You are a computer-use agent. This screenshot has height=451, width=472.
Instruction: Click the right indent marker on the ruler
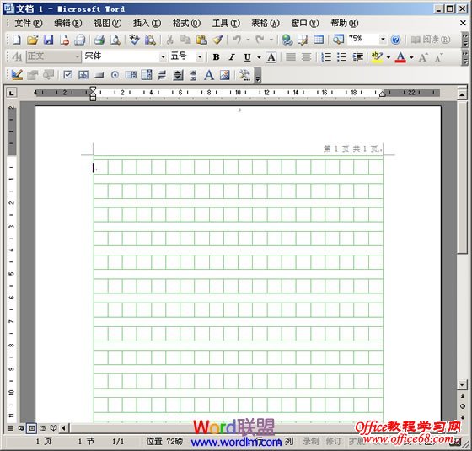[383, 94]
